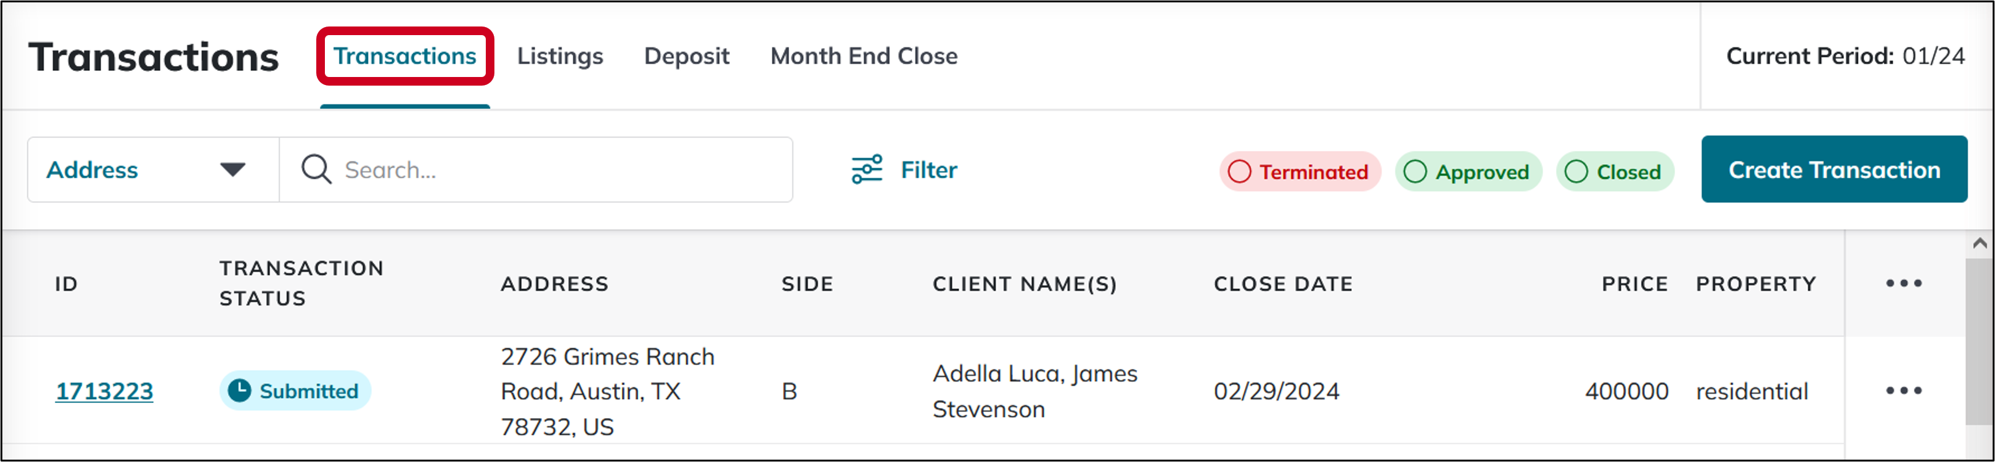Switch to the Listings tab
The image size is (1995, 462).
tap(559, 55)
